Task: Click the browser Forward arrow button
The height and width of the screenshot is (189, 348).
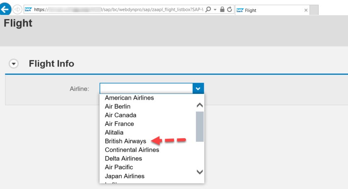Action: (17, 9)
